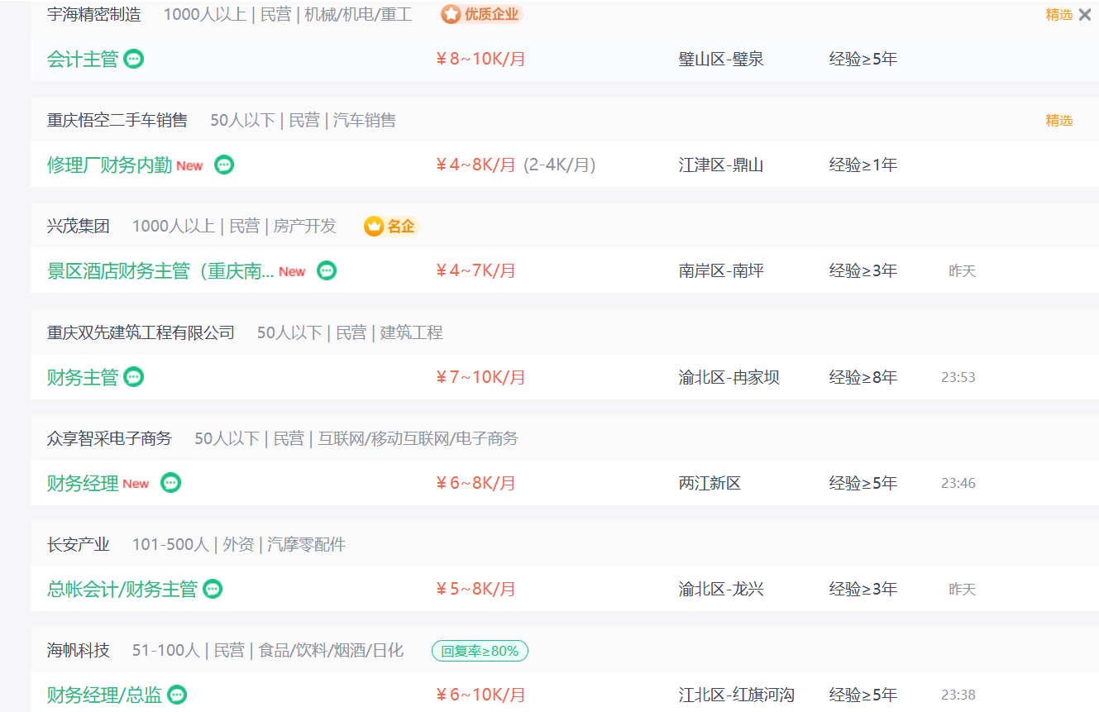1099x712 pixels.
Task: Open chat icon beside 会计主管 job
Action: [x=133, y=59]
